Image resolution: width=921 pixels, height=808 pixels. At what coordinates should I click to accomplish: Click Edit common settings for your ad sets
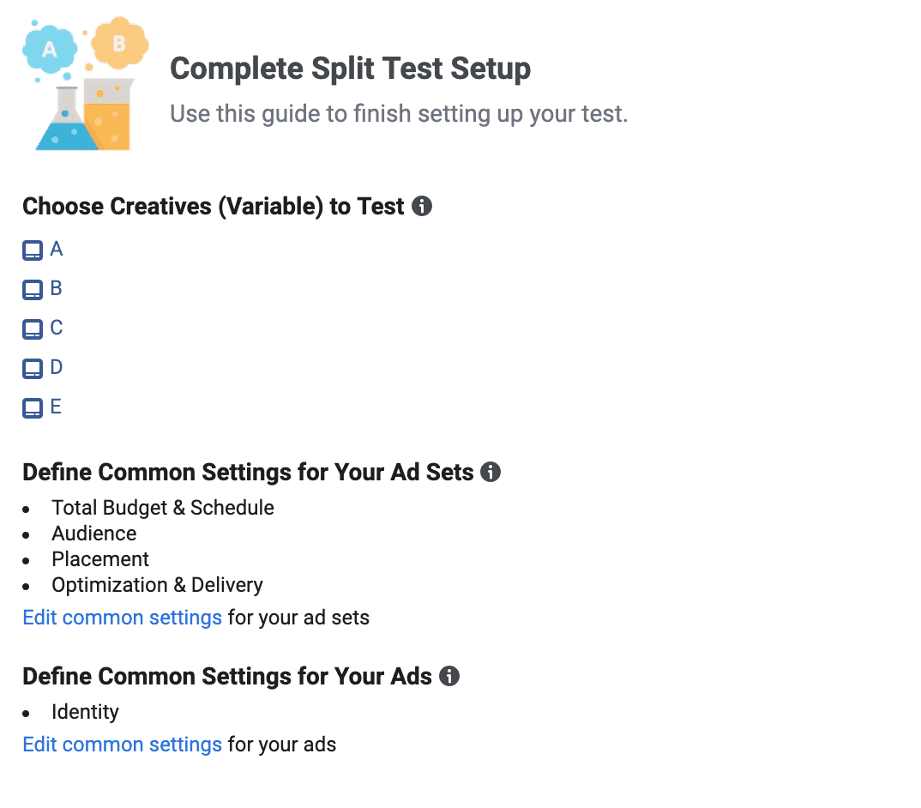tap(122, 618)
